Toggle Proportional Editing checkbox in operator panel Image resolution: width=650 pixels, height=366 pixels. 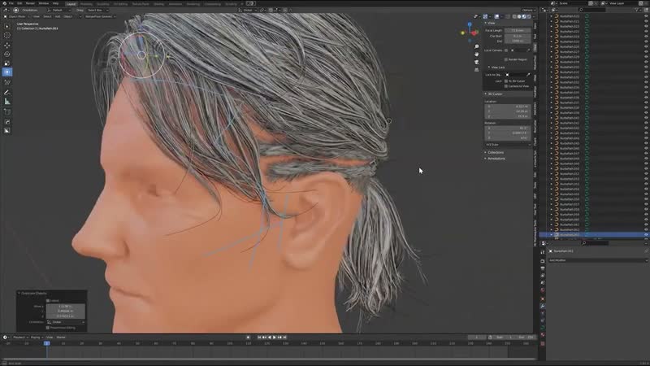click(48, 328)
